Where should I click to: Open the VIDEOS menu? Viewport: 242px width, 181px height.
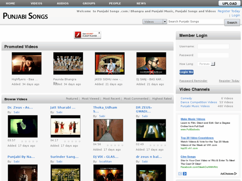click(36, 3)
